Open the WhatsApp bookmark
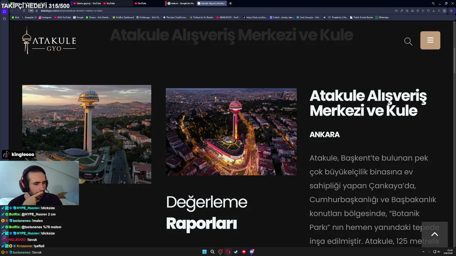Image resolution: width=456 pixels, height=256 pixels. tap(382, 17)
